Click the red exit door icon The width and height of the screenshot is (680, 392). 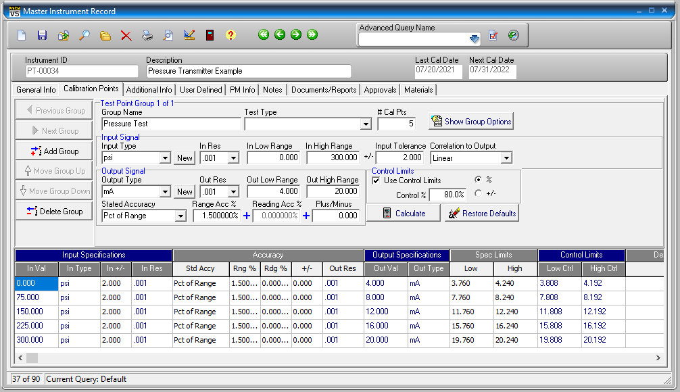click(210, 35)
